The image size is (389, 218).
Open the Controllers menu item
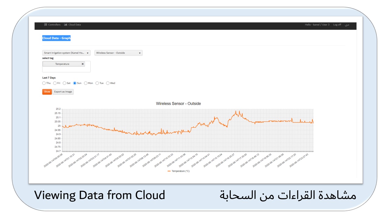click(x=54, y=25)
